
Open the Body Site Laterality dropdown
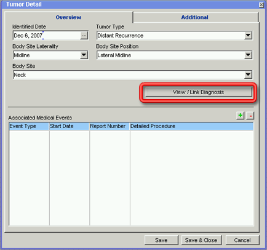pos(84,55)
